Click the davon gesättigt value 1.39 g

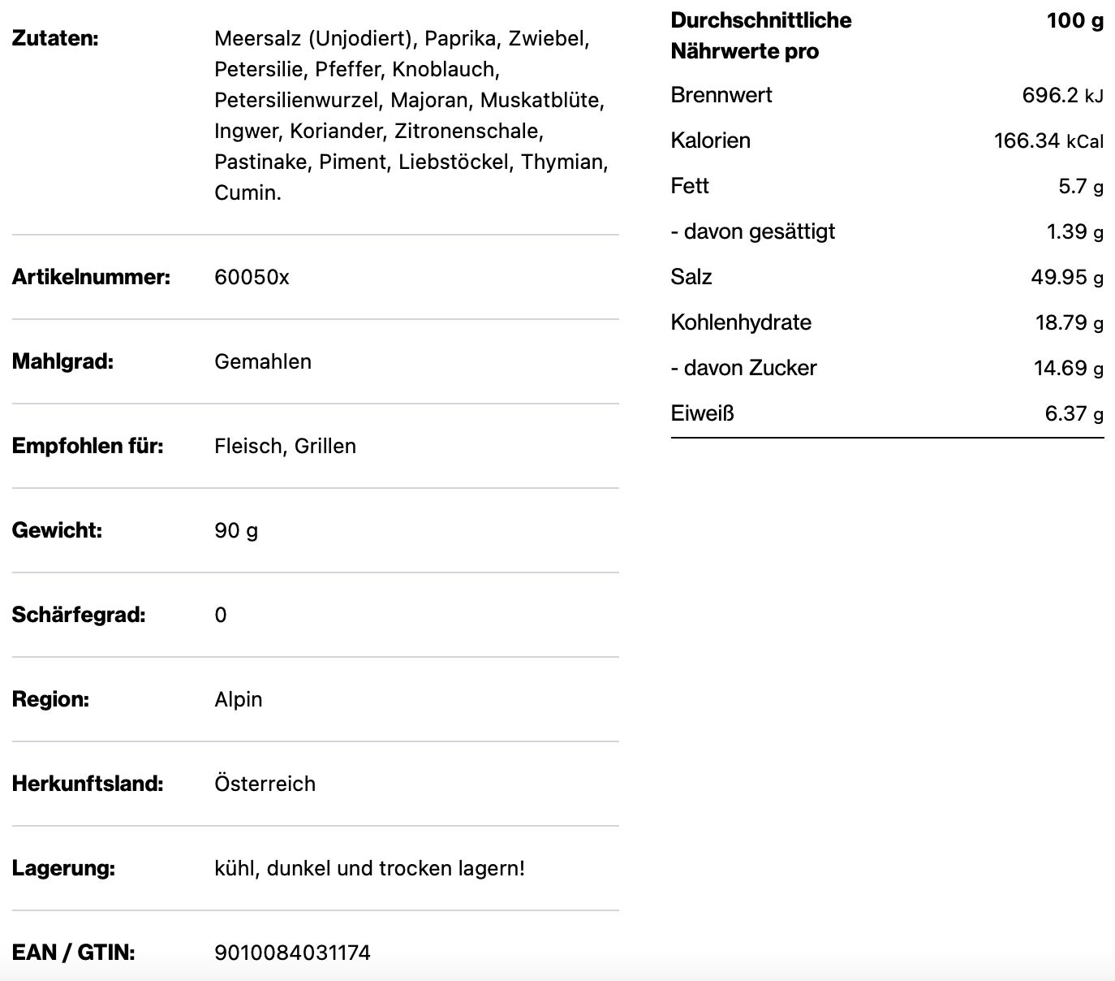(1074, 232)
